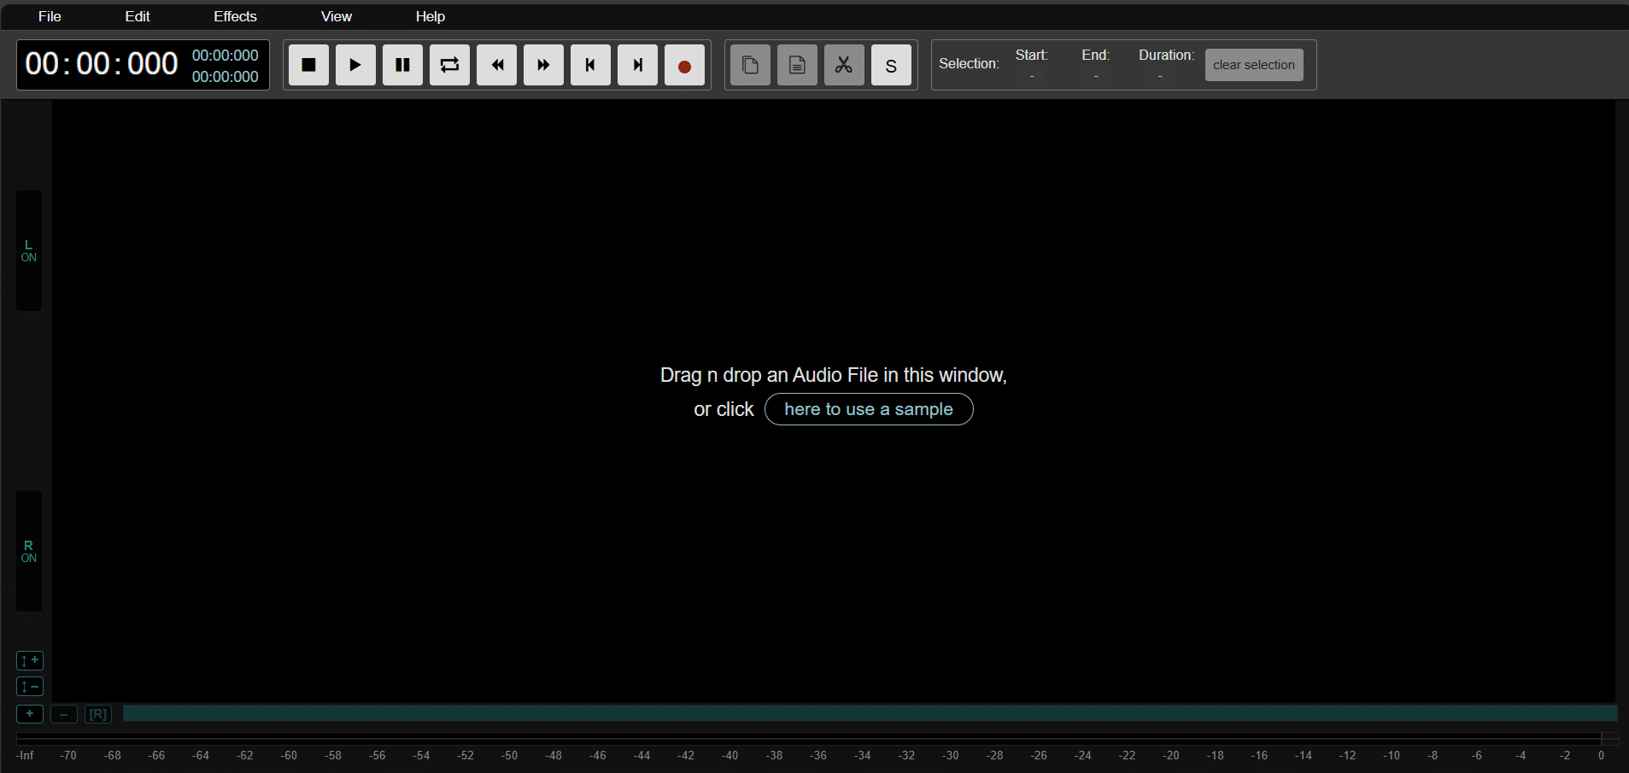Click the Copy icon
The width and height of the screenshot is (1629, 773).
pyautogui.click(x=749, y=64)
